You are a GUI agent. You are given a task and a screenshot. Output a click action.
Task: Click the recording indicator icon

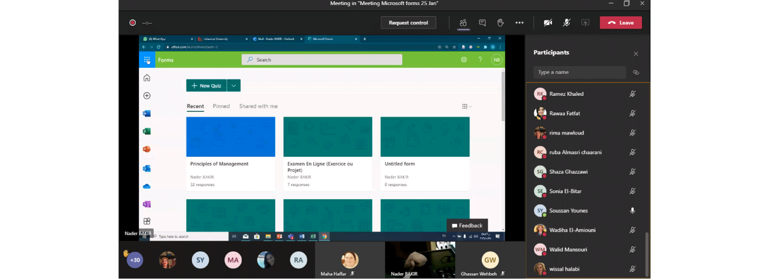coord(133,23)
